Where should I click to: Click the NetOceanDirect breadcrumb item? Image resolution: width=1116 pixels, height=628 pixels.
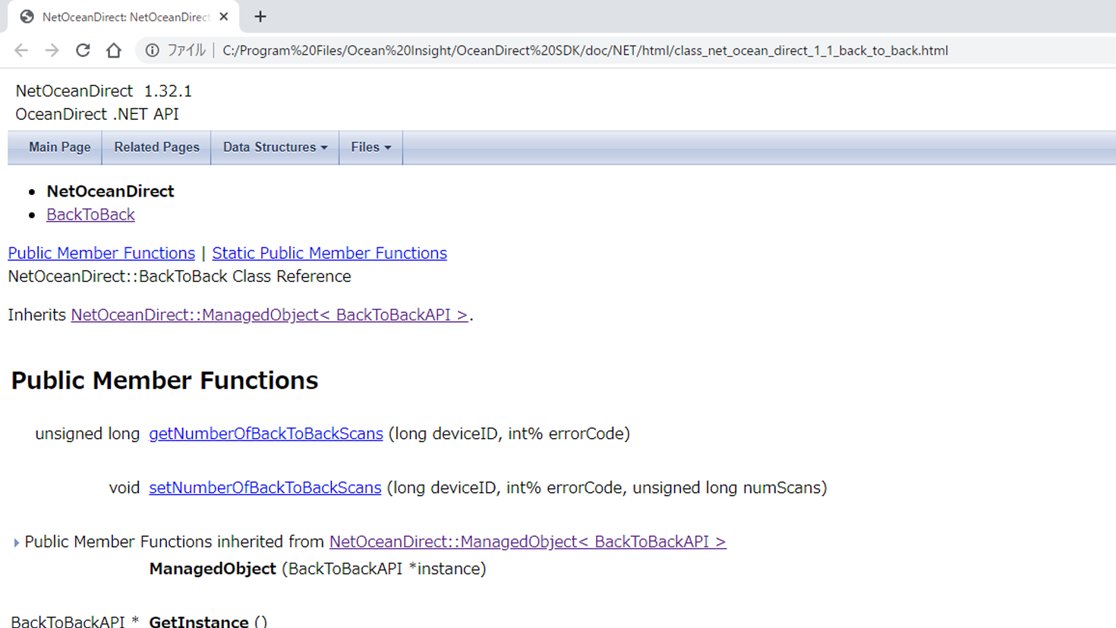pos(110,191)
